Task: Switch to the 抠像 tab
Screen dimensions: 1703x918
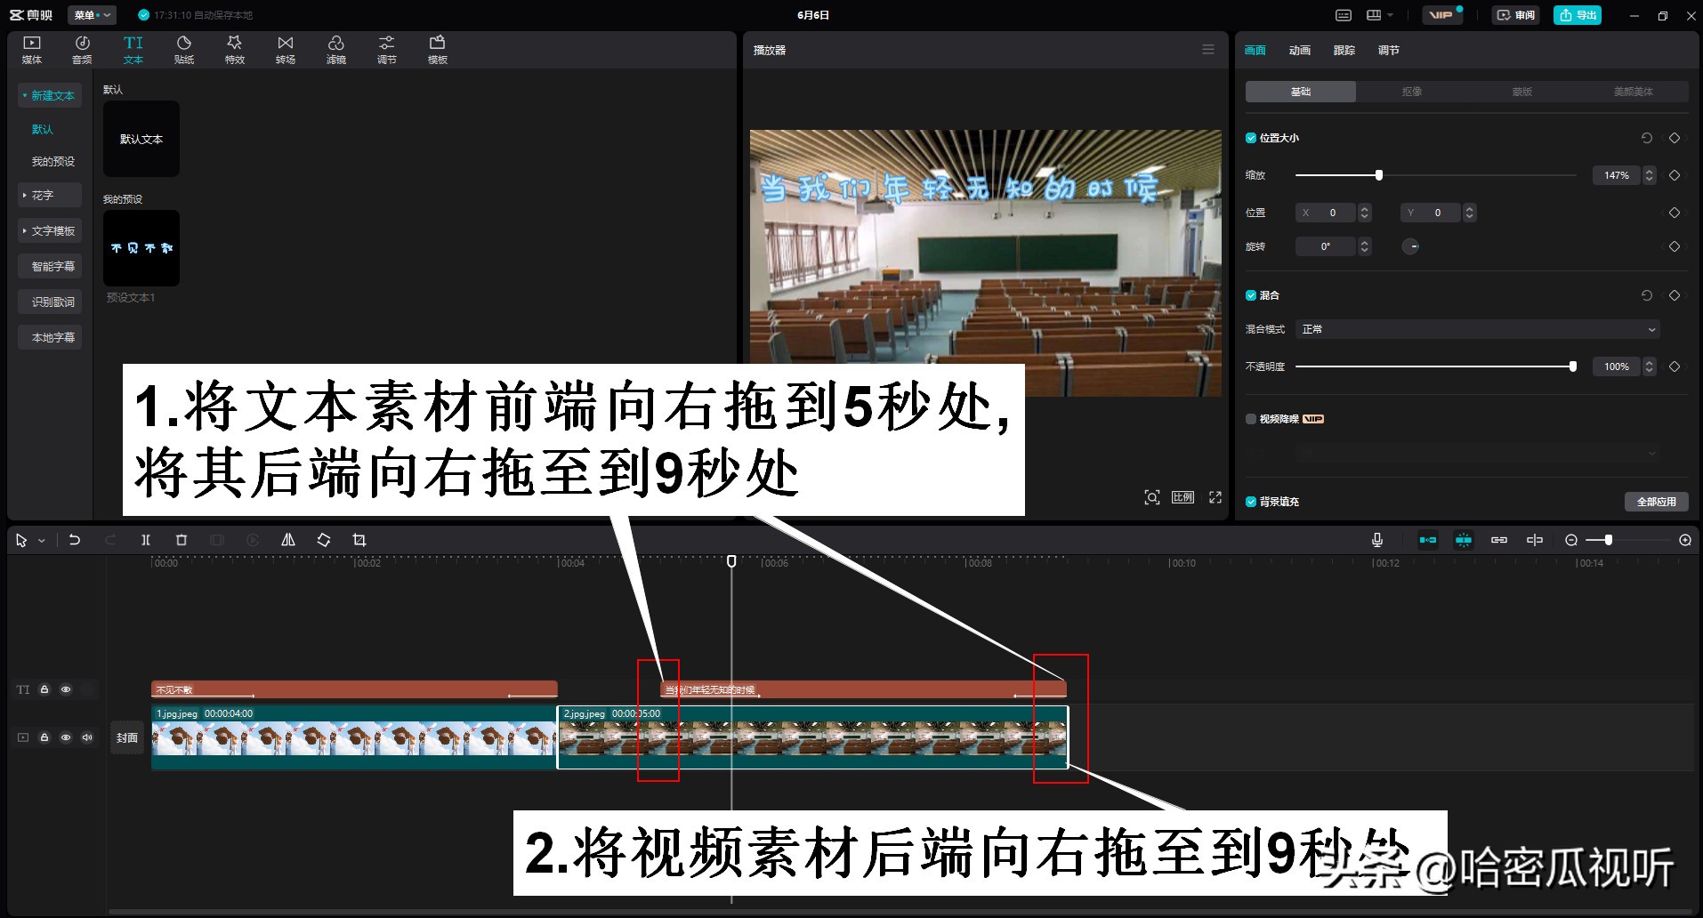Action: click(x=1412, y=91)
